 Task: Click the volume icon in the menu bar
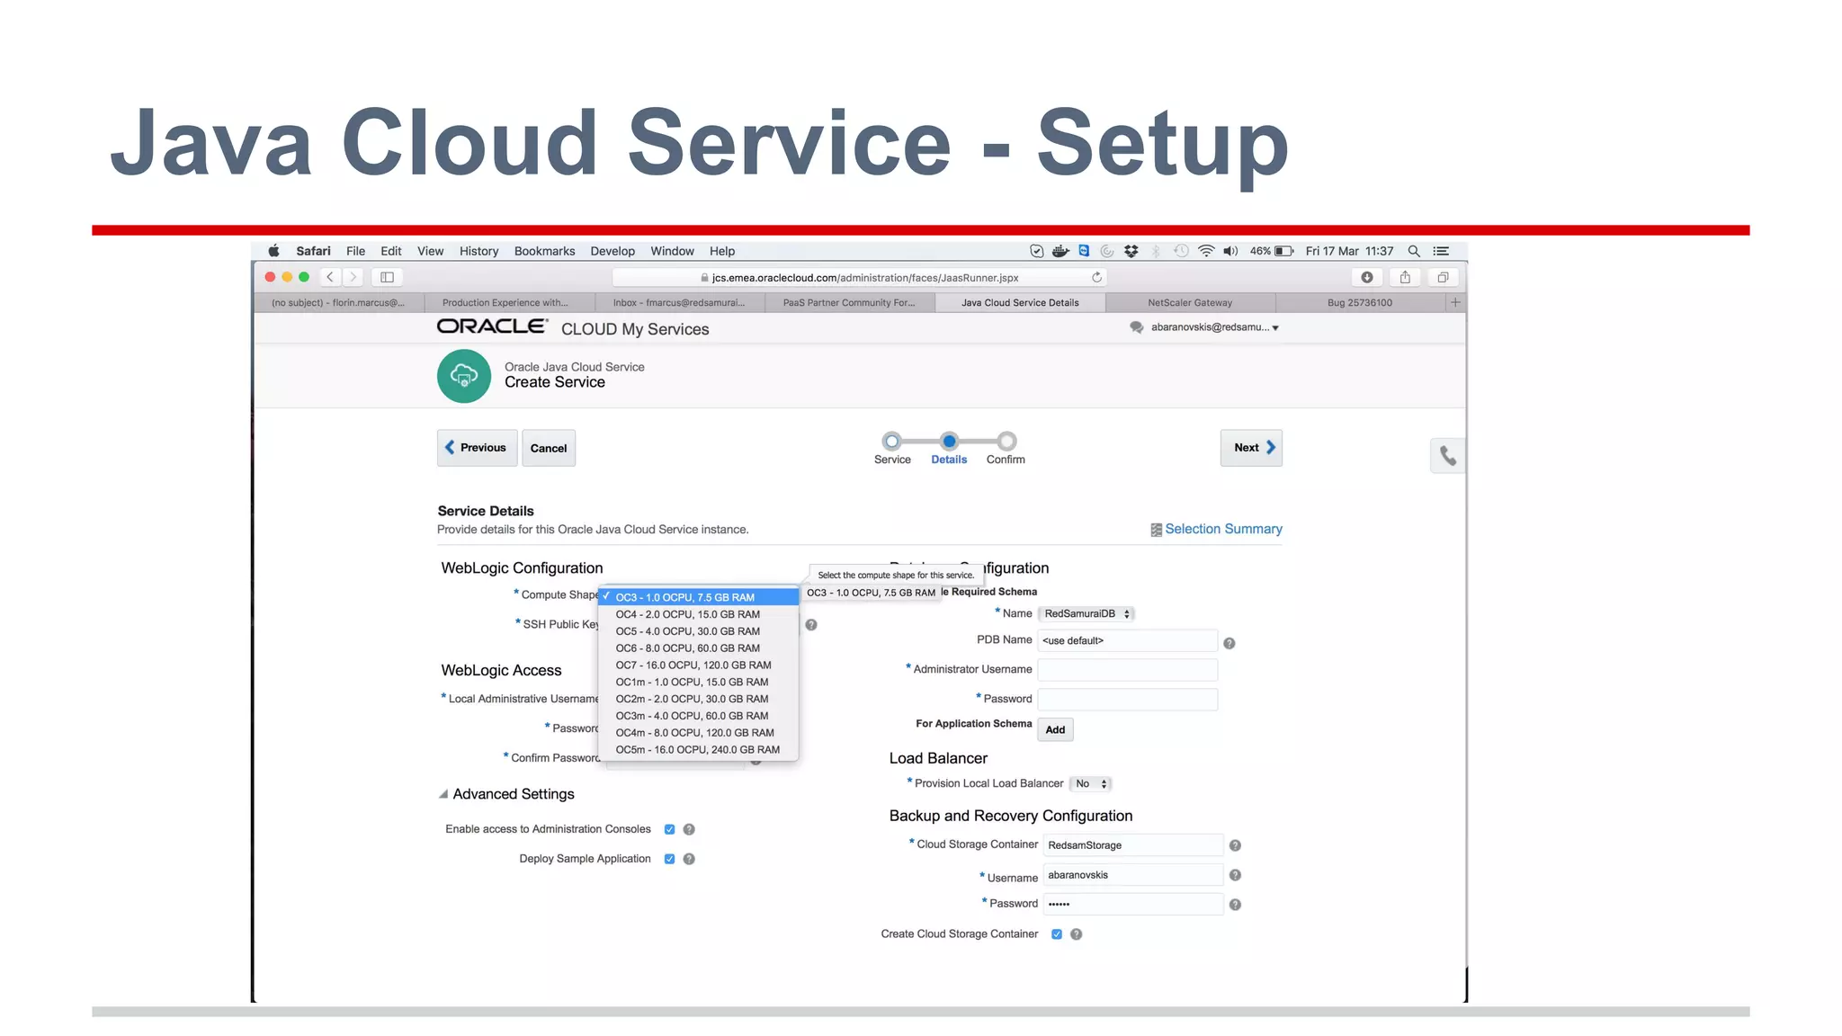pos(1230,251)
